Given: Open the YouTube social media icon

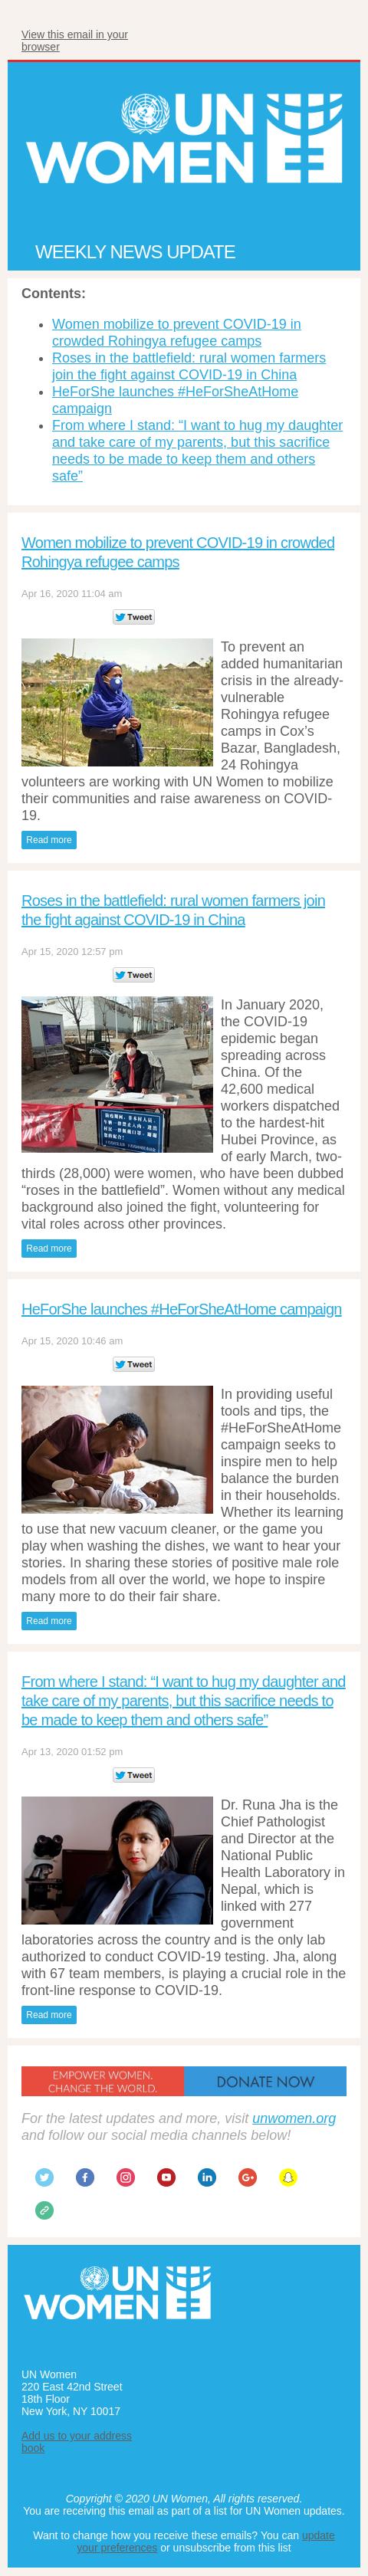Looking at the screenshot, I should pos(166,2177).
